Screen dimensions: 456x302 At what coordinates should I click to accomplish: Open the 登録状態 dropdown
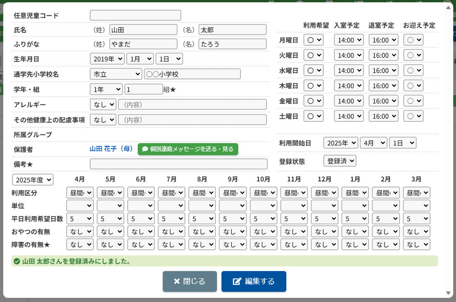[x=339, y=161]
